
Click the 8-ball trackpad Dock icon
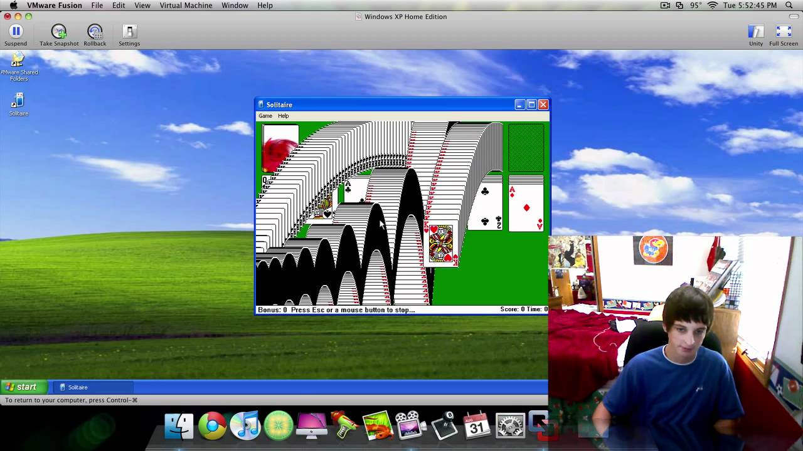coord(444,426)
